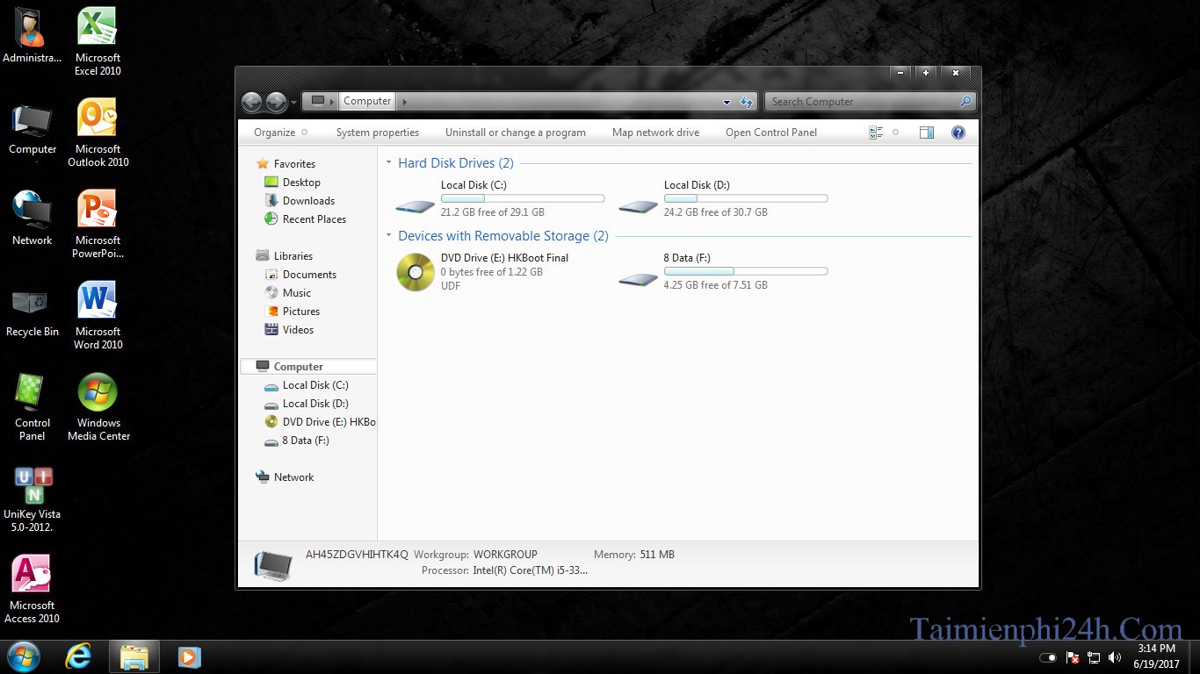Collapse Devices with Removable Storage group
This screenshot has height=674, width=1200.
click(x=389, y=236)
